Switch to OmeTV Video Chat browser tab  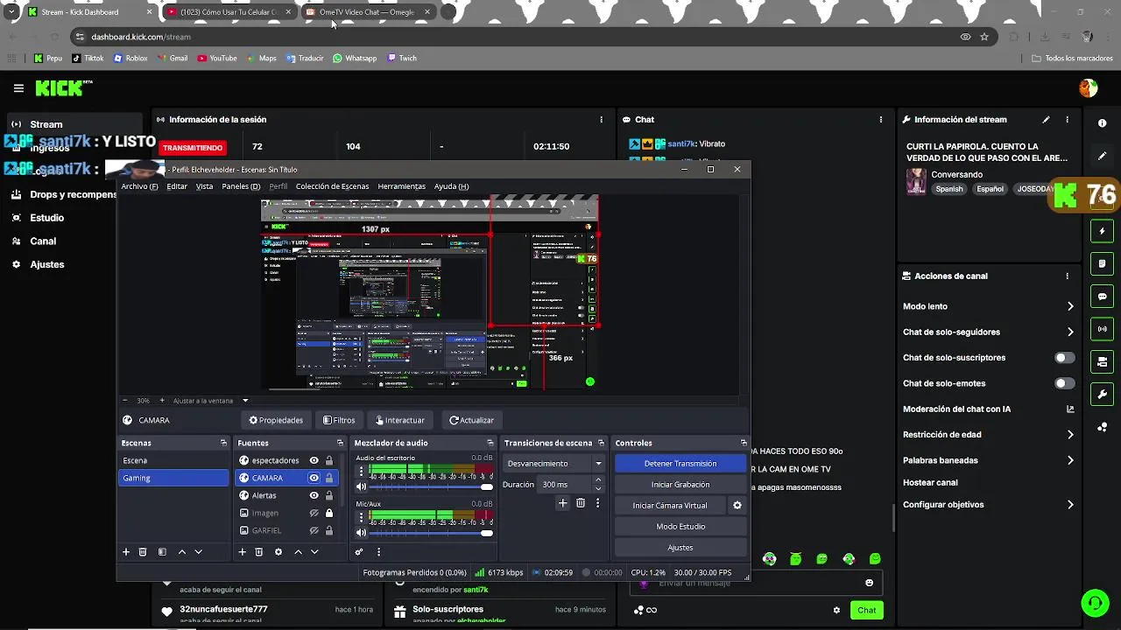[x=366, y=12]
